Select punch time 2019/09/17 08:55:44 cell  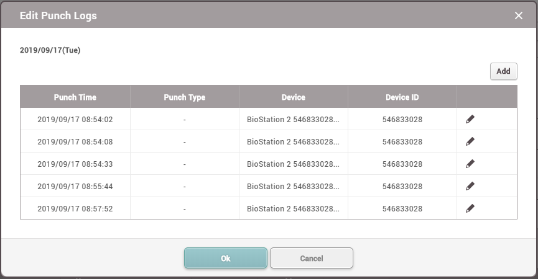point(75,186)
